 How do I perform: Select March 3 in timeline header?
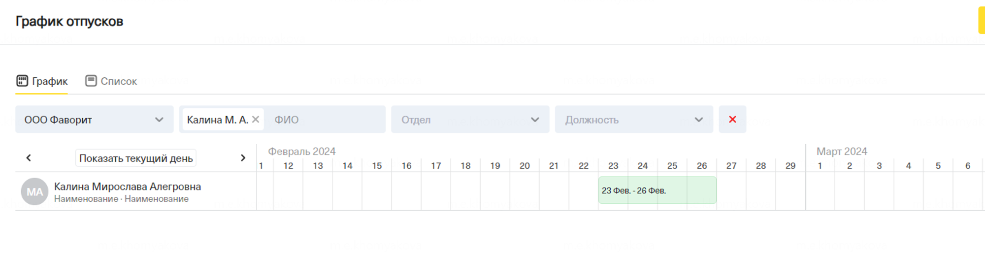tap(879, 166)
